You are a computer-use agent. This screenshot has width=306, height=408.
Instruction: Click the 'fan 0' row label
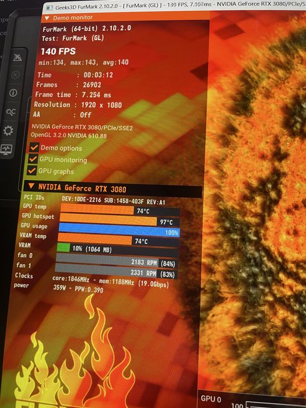click(x=25, y=255)
